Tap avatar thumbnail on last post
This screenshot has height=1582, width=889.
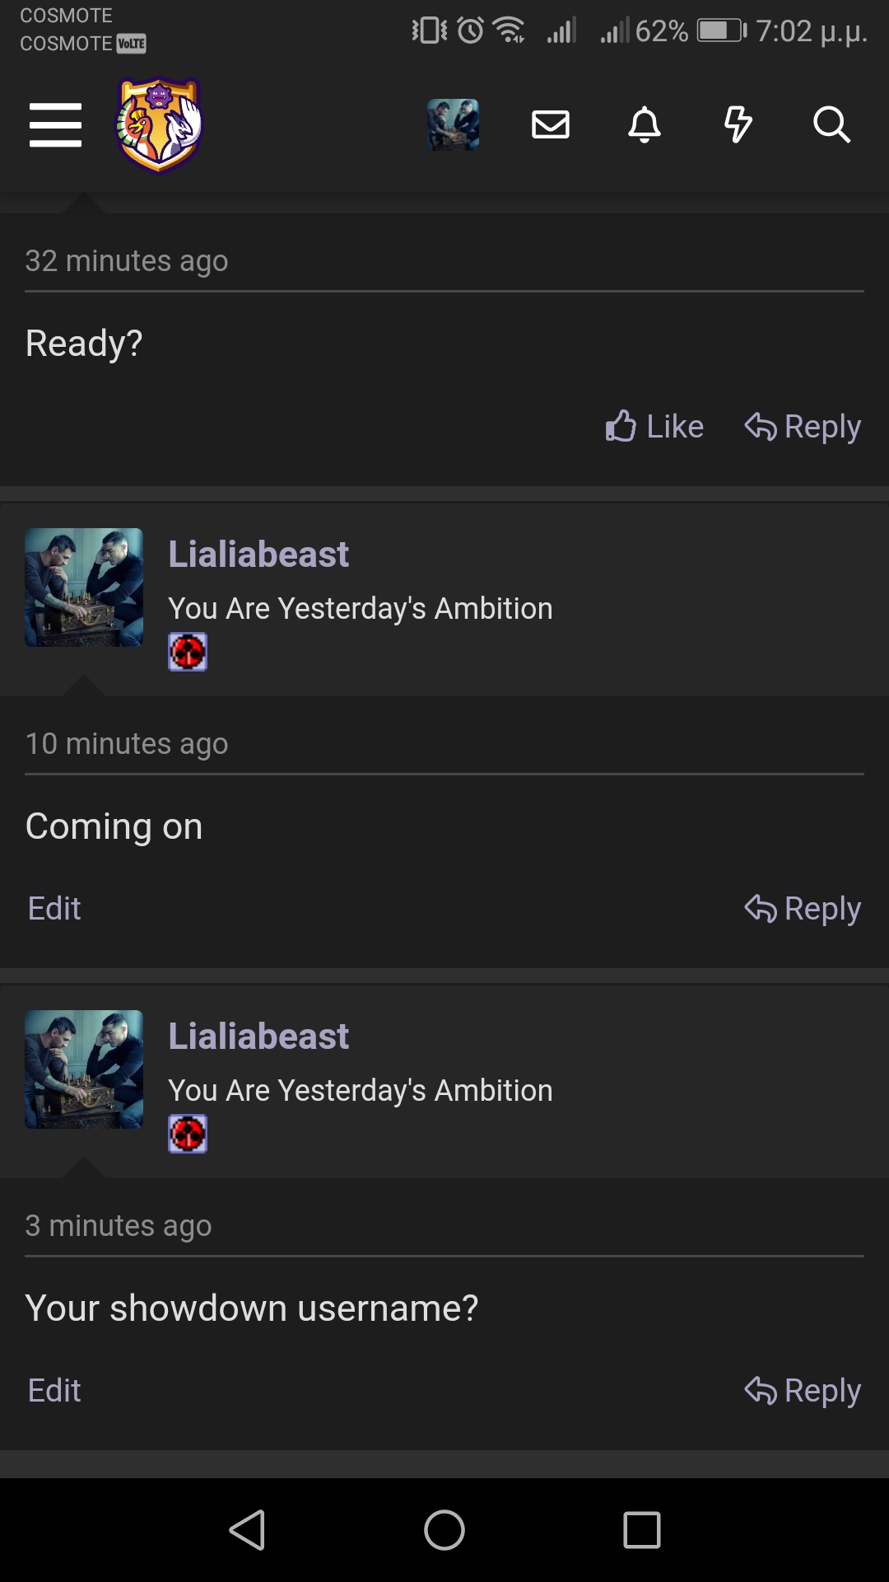[x=84, y=1069]
